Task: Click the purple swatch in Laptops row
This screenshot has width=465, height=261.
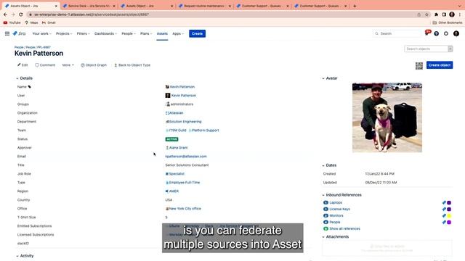Action: pos(449,203)
